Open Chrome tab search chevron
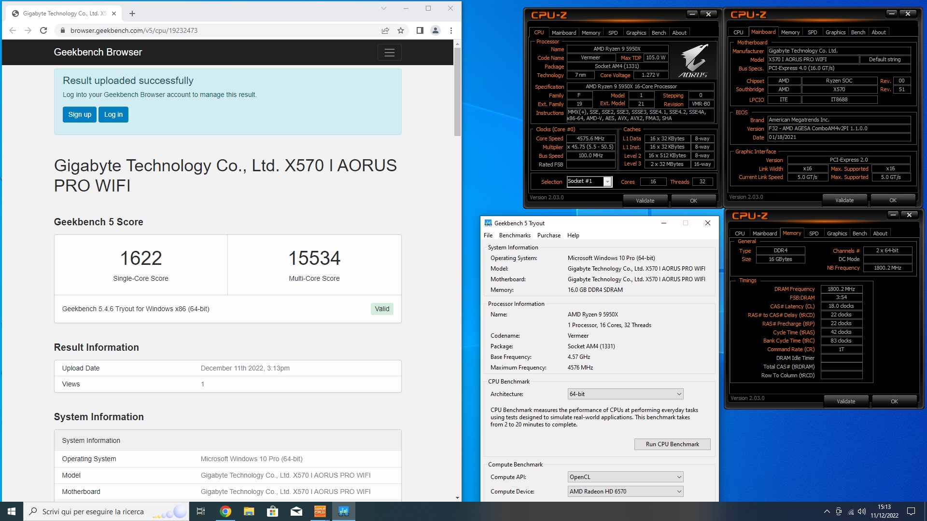The image size is (927, 521). (x=384, y=8)
